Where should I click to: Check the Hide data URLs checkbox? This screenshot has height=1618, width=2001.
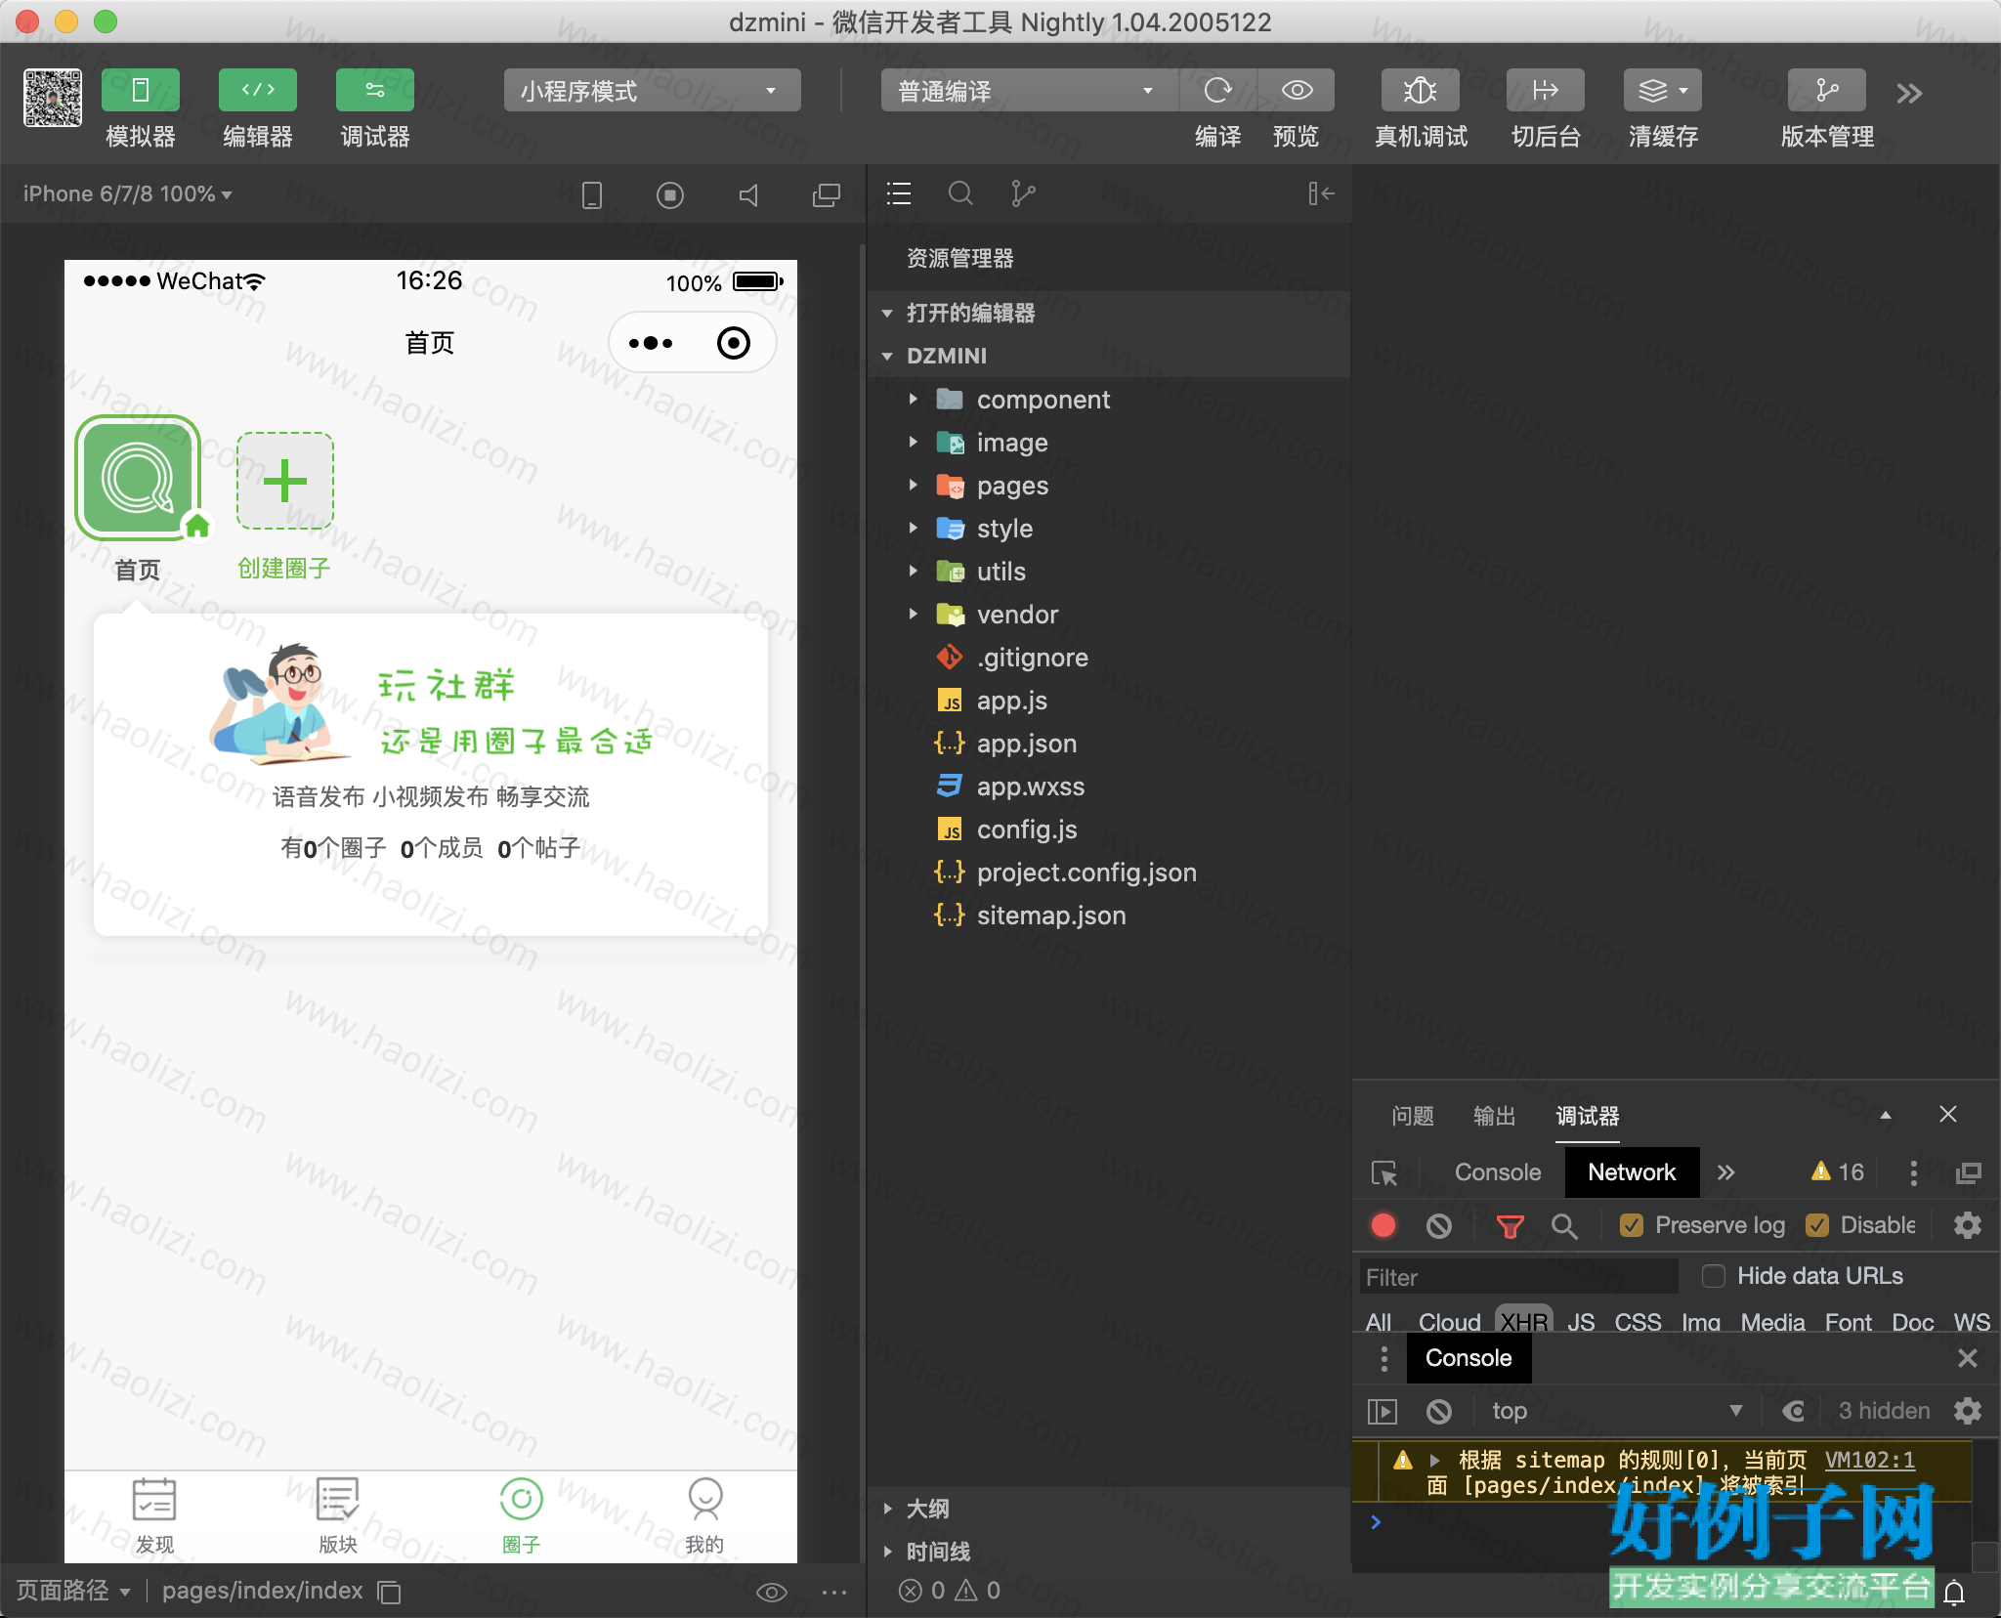pos(1714,1276)
